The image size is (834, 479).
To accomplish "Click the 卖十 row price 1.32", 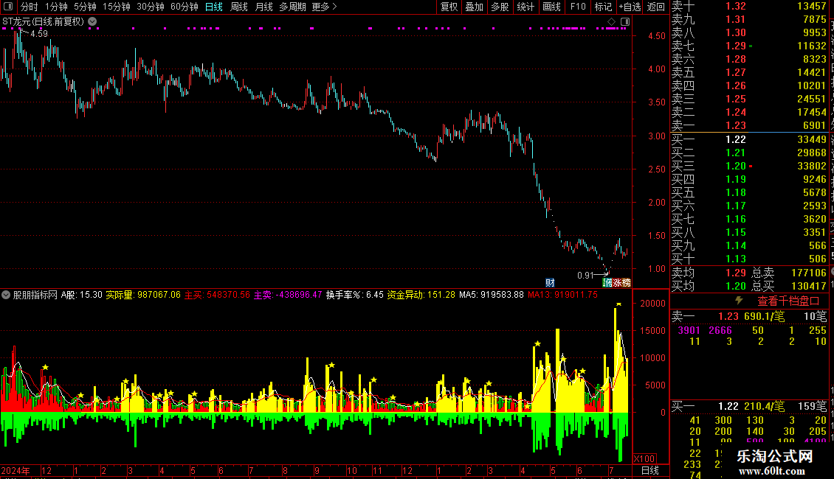I will pos(736,6).
